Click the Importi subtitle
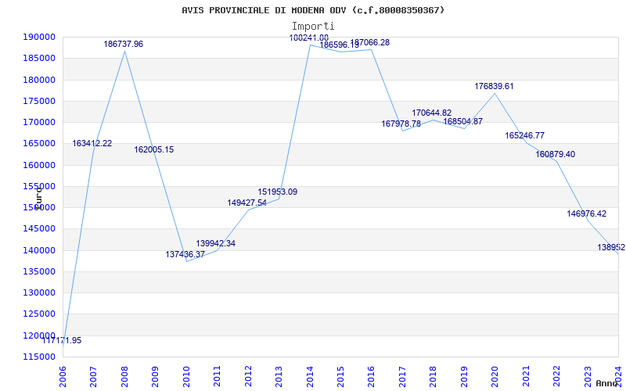 pos(313,26)
